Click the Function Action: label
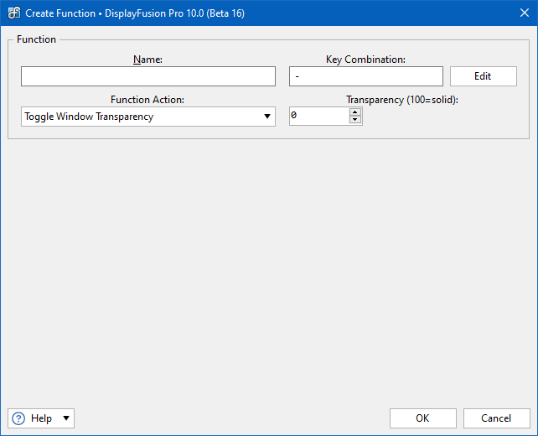 tap(147, 100)
